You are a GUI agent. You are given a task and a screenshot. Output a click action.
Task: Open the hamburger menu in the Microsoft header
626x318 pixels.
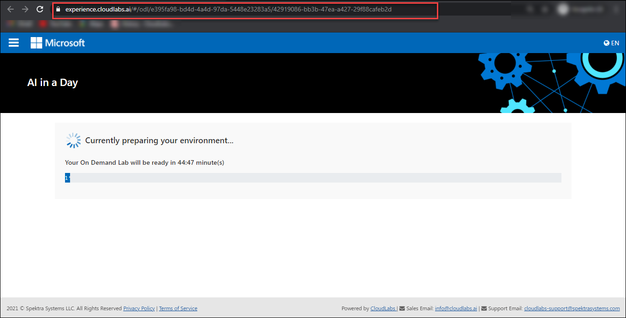pos(14,43)
